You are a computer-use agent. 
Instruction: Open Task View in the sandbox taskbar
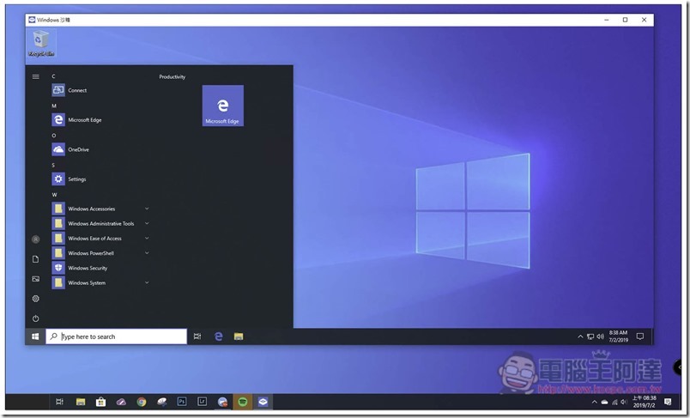[197, 336]
